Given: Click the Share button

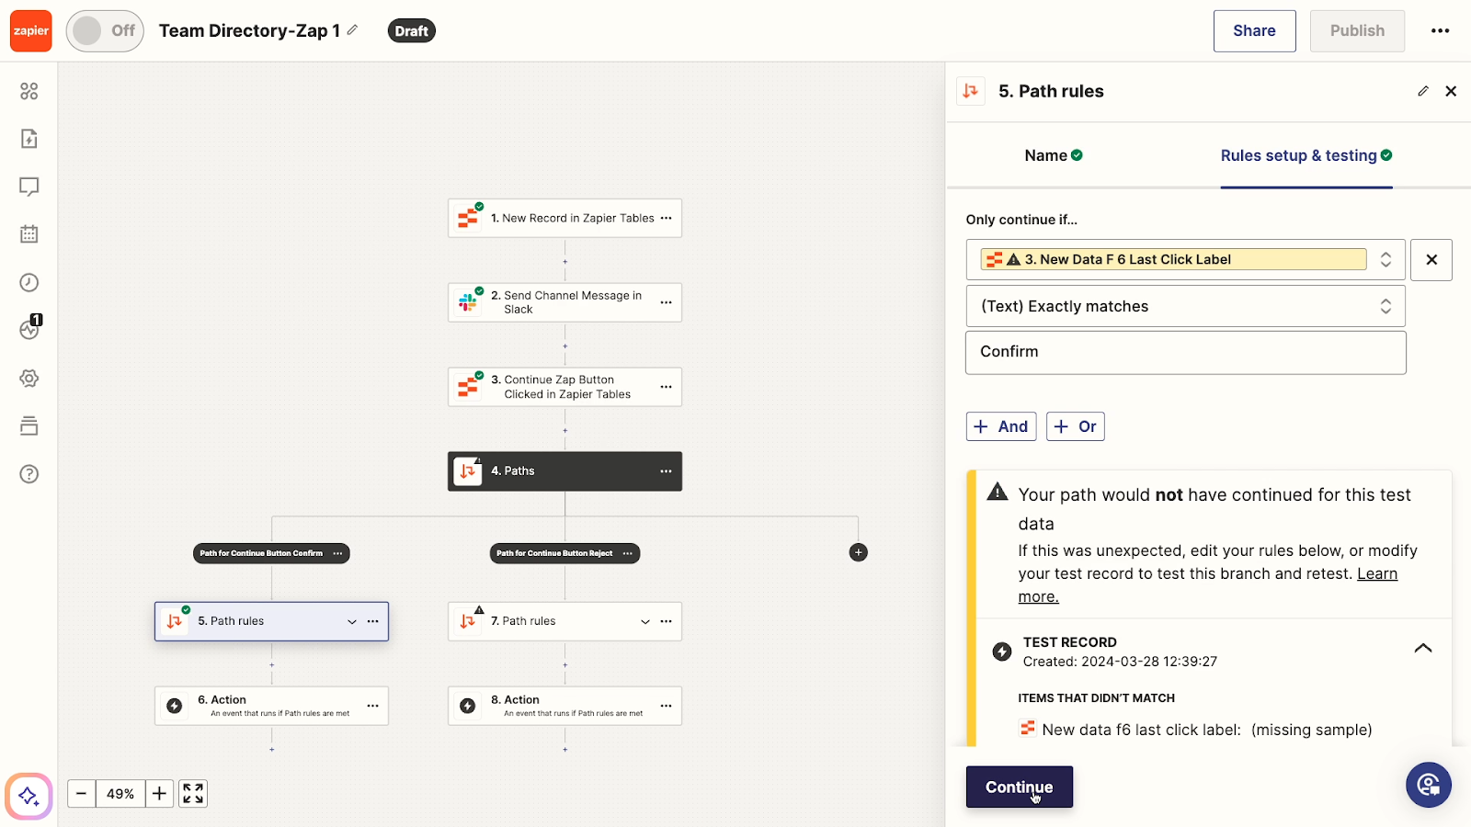Looking at the screenshot, I should (1254, 30).
